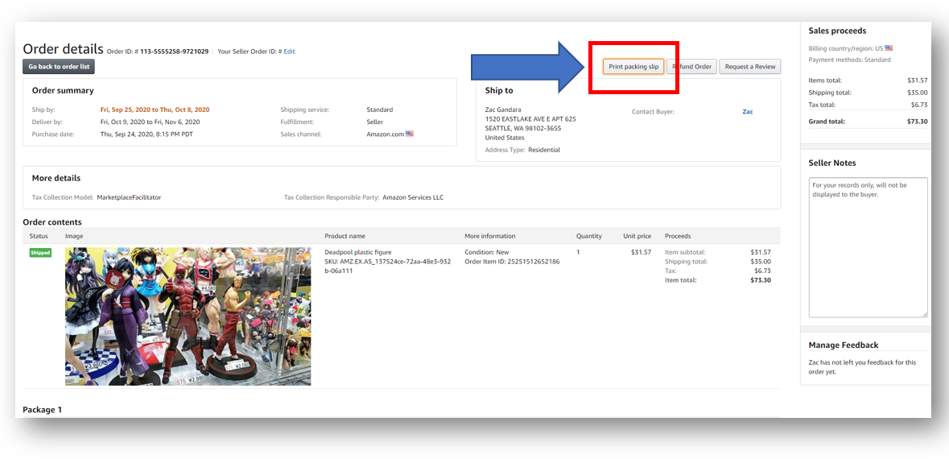Viewport: 949px width, 459px height.
Task: Contact buyer Zac via name link
Action: pyautogui.click(x=748, y=112)
